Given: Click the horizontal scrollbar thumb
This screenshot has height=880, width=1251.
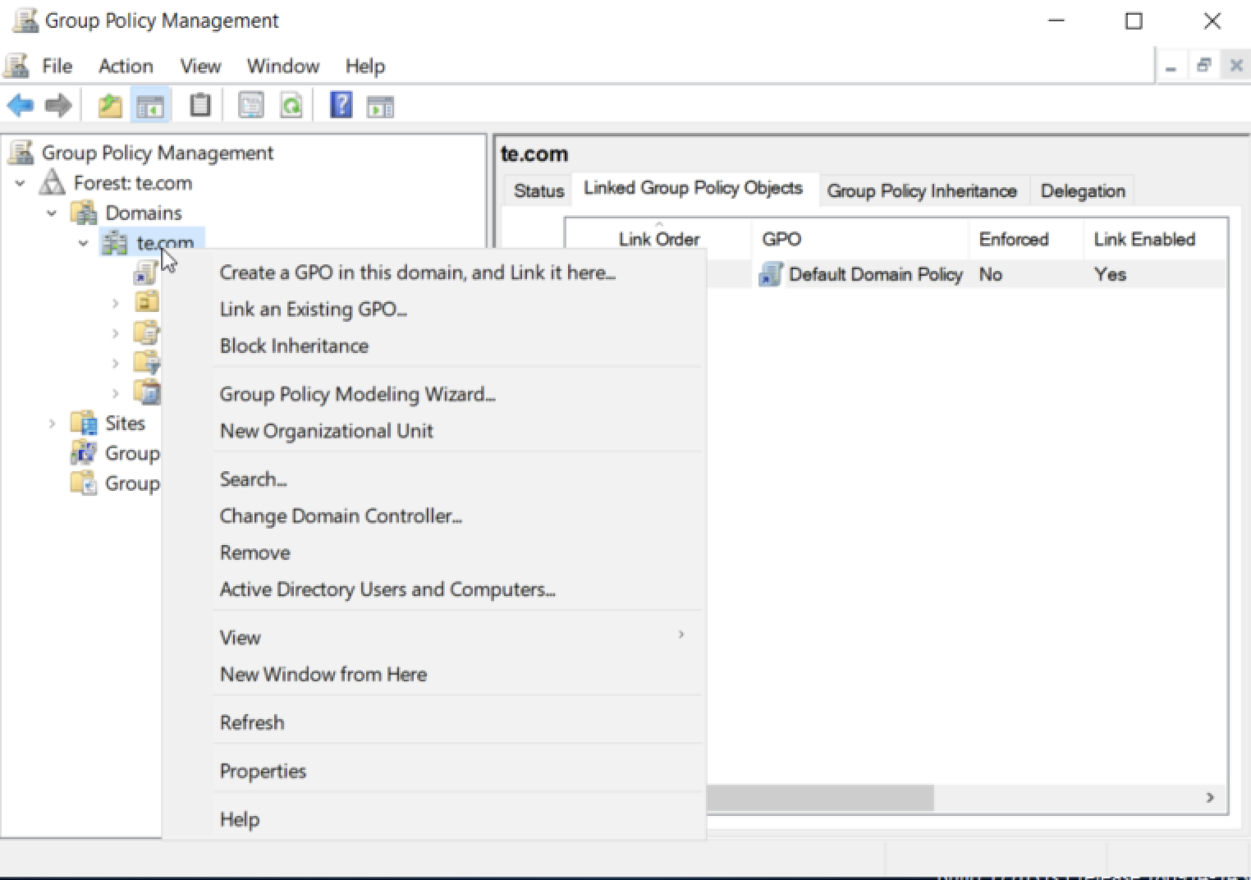Looking at the screenshot, I should tap(820, 797).
